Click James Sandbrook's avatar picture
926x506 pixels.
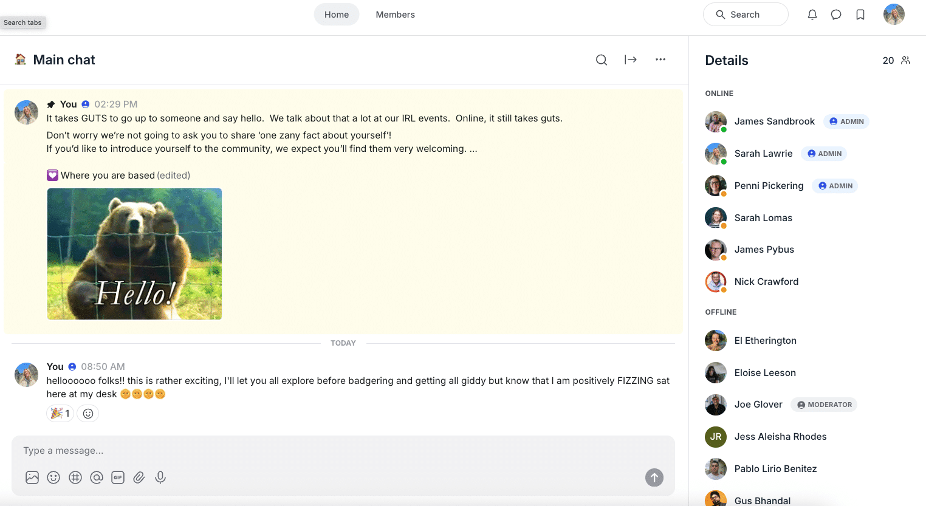point(716,121)
